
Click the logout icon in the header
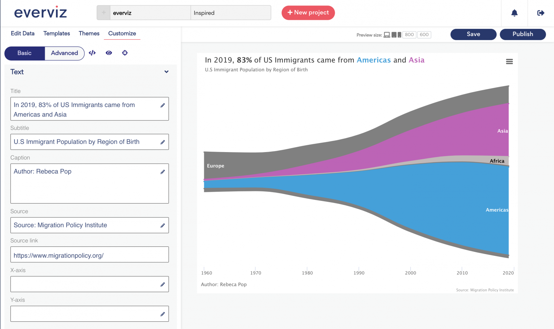click(541, 13)
